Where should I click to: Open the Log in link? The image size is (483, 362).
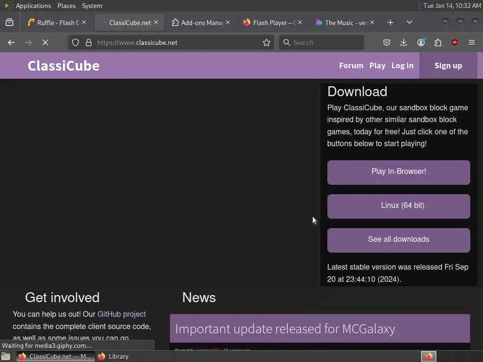click(402, 66)
